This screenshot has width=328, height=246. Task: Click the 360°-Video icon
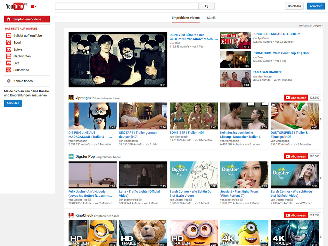(9, 70)
